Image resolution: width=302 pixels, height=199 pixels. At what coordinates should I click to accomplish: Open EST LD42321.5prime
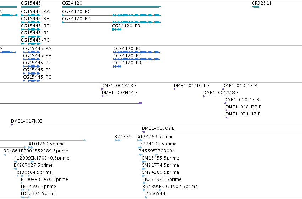click(26, 198)
